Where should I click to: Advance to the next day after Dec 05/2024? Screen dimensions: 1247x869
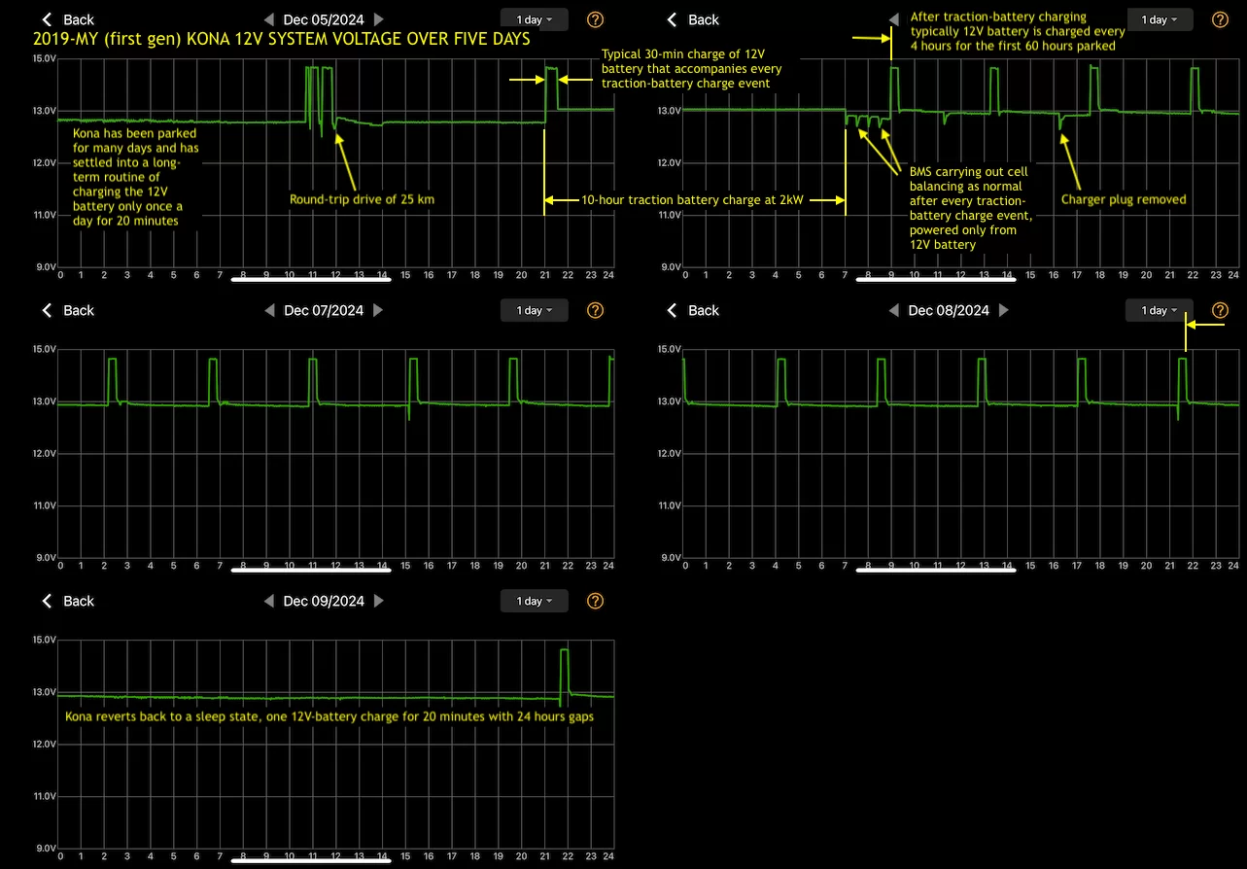[x=379, y=18]
